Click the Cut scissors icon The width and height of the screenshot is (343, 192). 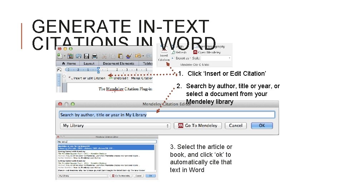[x=104, y=56]
